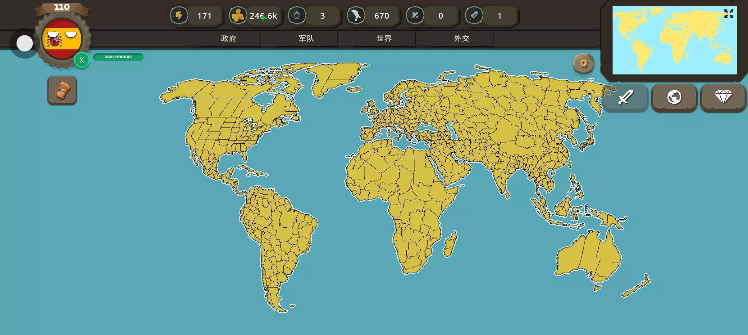The image size is (748, 335).
Task: Click the Spain countryball flag avatar
Action: point(62,39)
